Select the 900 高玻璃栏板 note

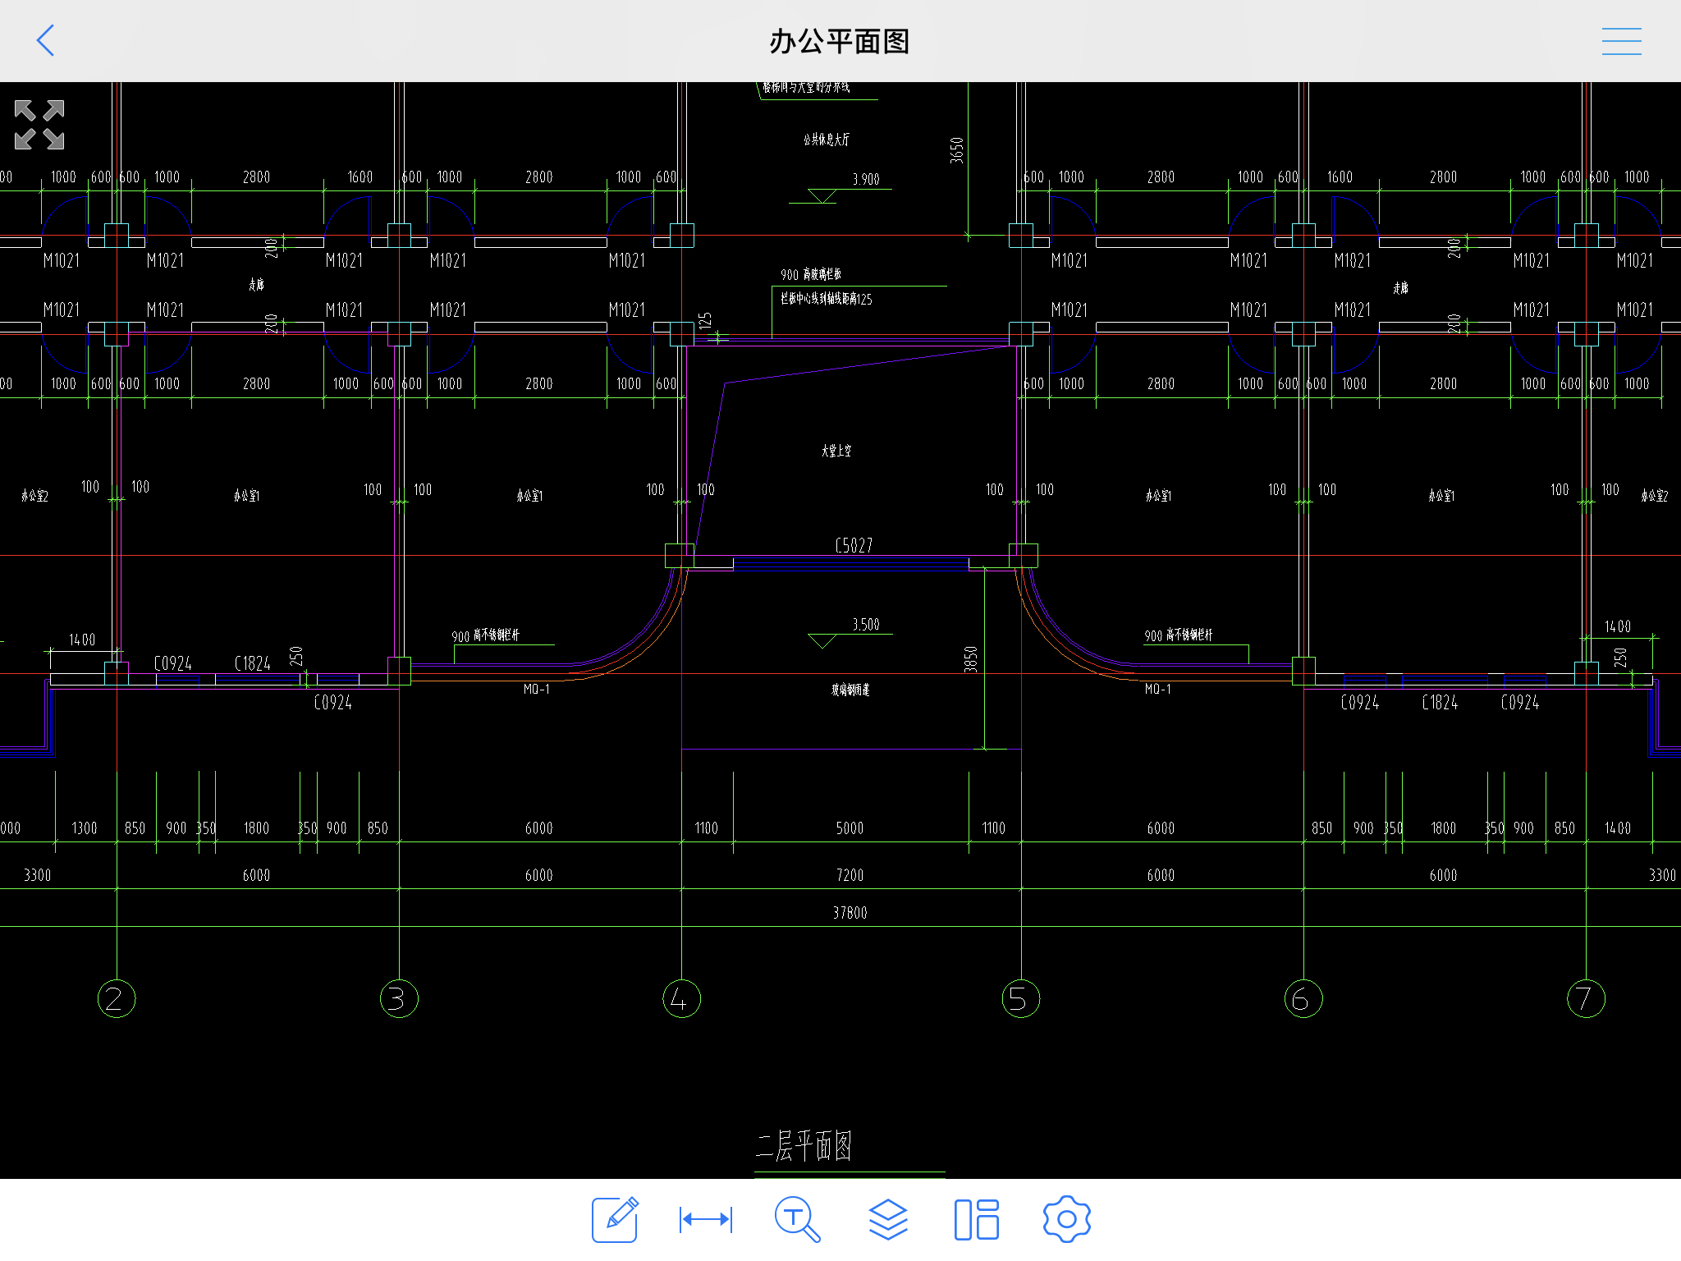(x=811, y=274)
